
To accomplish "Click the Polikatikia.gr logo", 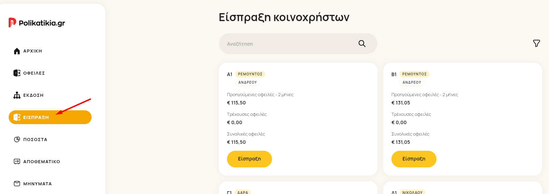I will tap(37, 23).
